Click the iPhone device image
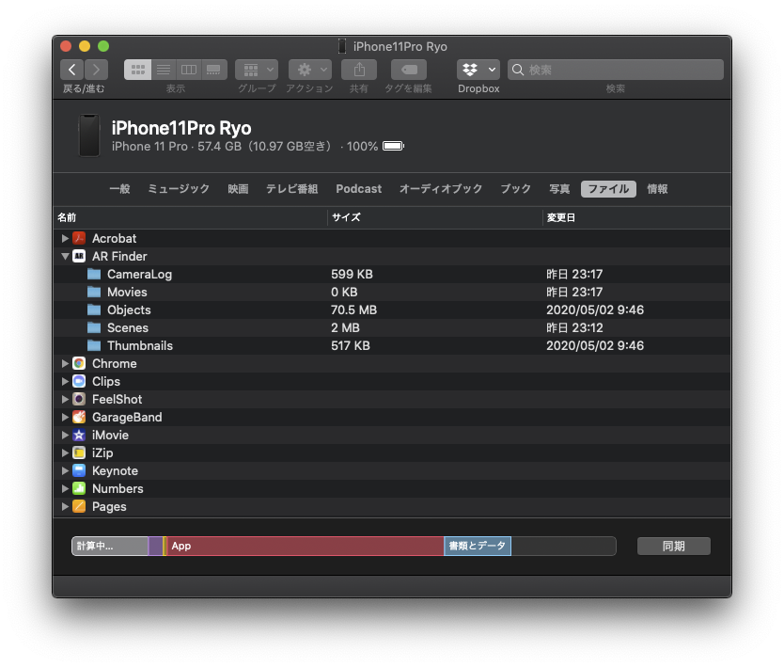 tap(89, 135)
